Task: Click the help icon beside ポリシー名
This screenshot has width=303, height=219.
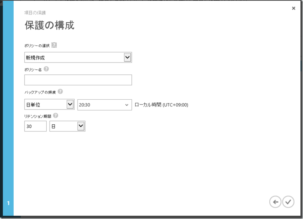Action: 46,69
